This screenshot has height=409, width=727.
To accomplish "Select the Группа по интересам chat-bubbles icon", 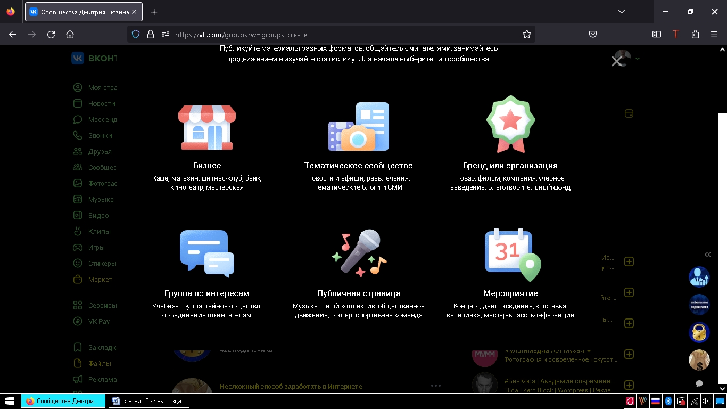I will point(207,253).
